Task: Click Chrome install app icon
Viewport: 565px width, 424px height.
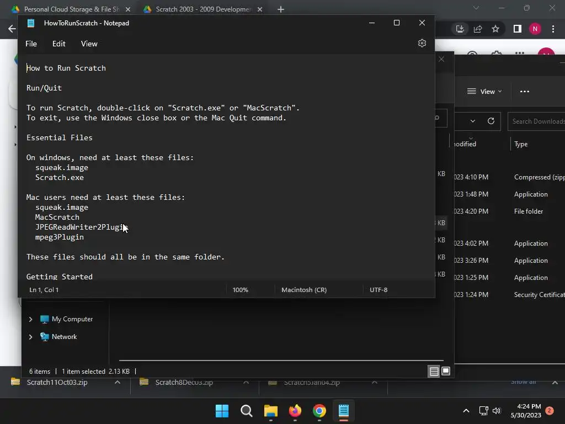Action: [460, 29]
